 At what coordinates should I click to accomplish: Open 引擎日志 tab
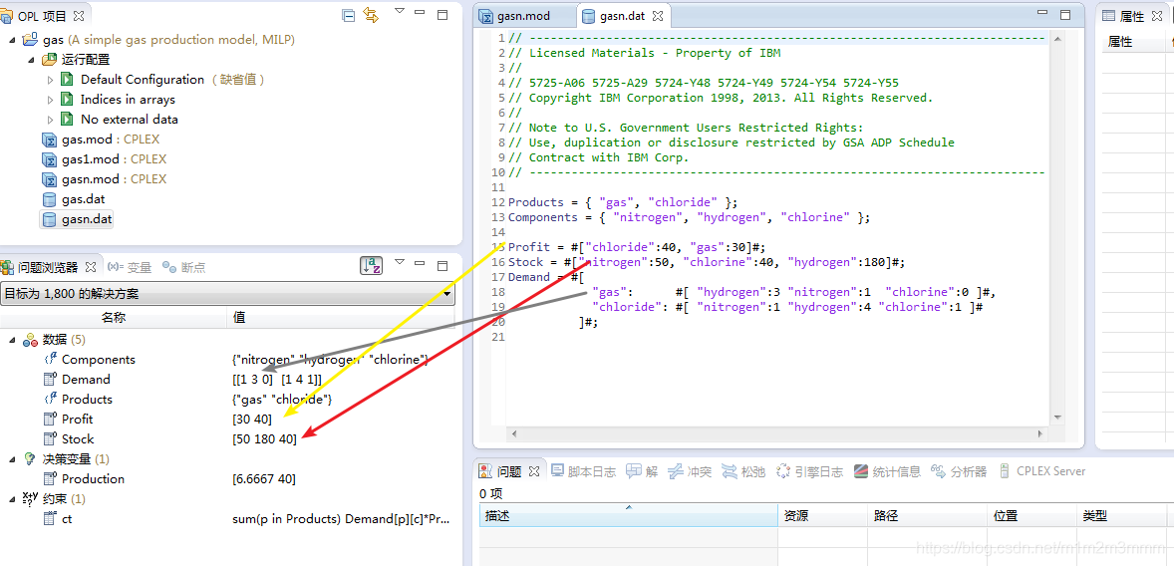pos(809,471)
